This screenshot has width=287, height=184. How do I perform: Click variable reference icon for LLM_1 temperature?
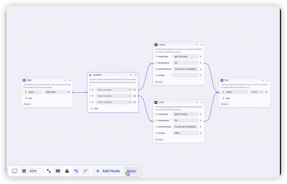point(201,121)
